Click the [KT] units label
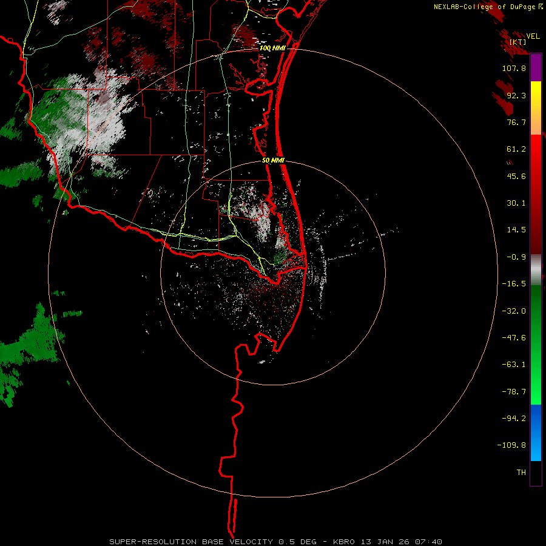 [x=518, y=42]
